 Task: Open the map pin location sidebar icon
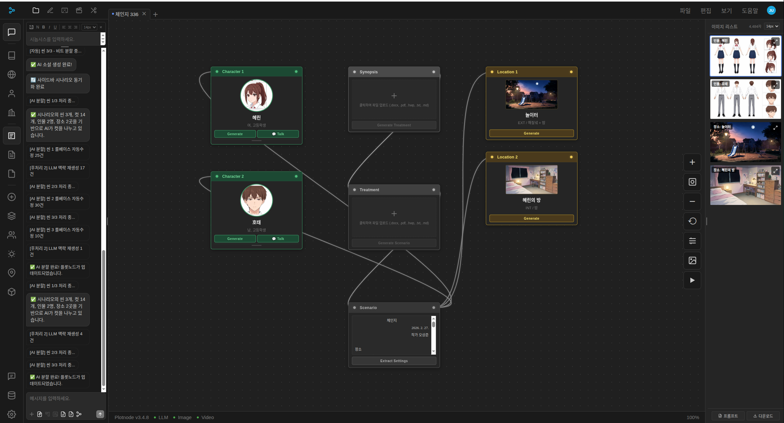click(11, 273)
